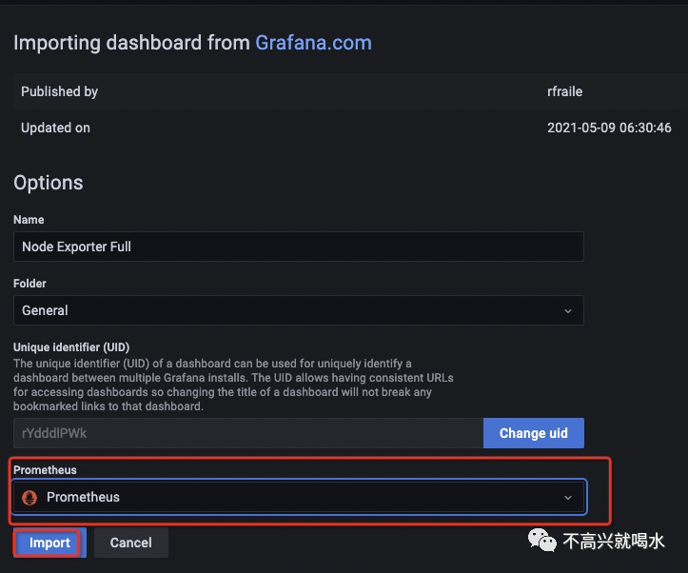Open the Prometheus data source dropdown

coord(299,497)
